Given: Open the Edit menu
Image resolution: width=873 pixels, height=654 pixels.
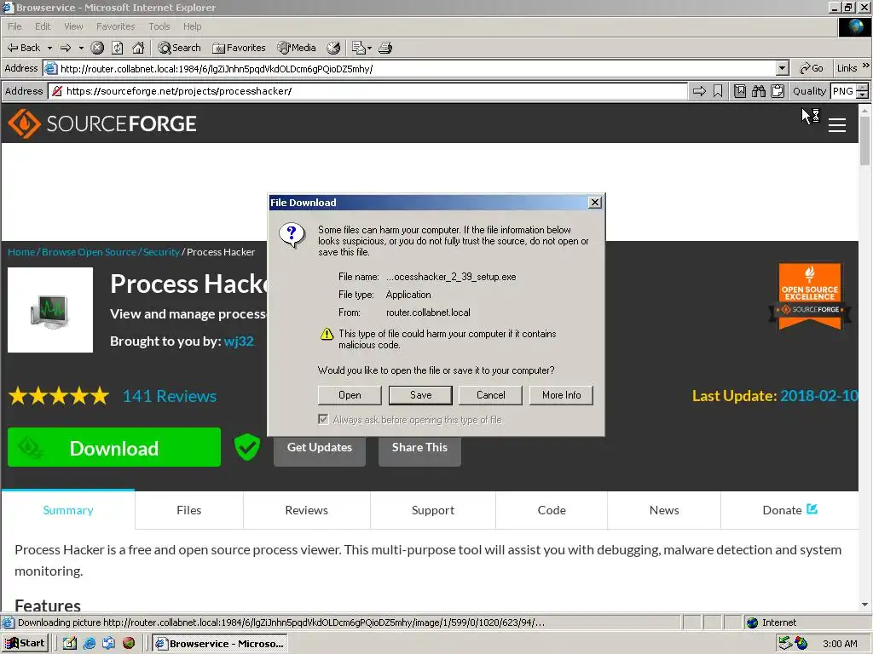Looking at the screenshot, I should point(43,26).
